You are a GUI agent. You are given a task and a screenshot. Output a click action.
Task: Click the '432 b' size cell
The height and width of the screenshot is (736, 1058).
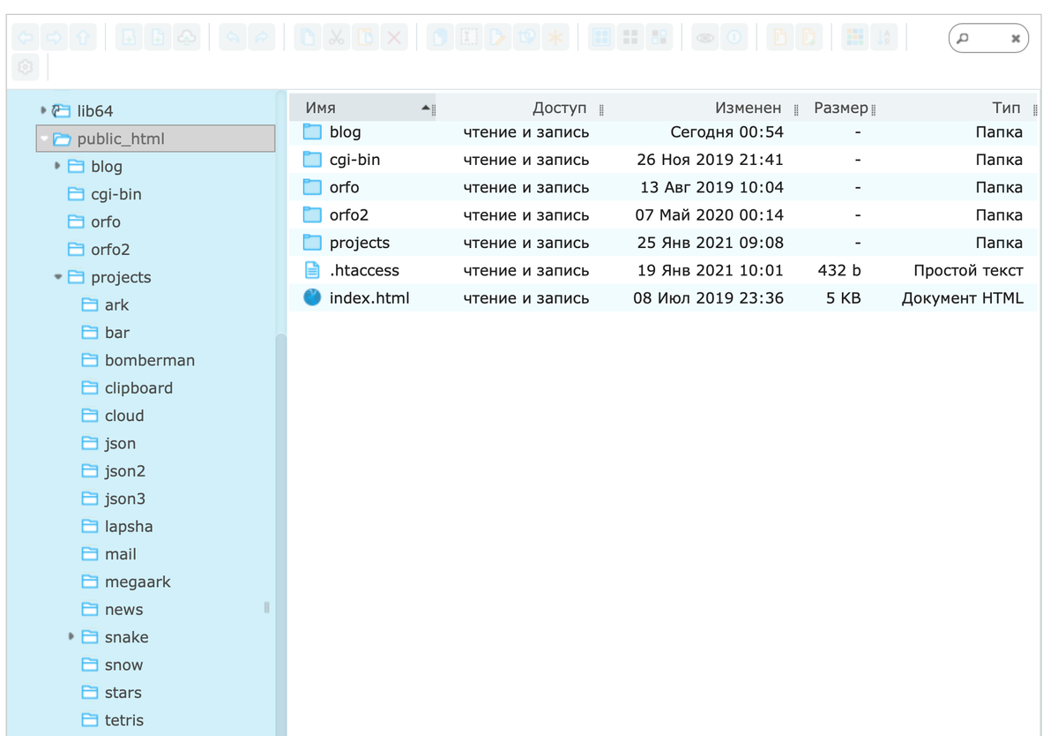[x=839, y=270]
